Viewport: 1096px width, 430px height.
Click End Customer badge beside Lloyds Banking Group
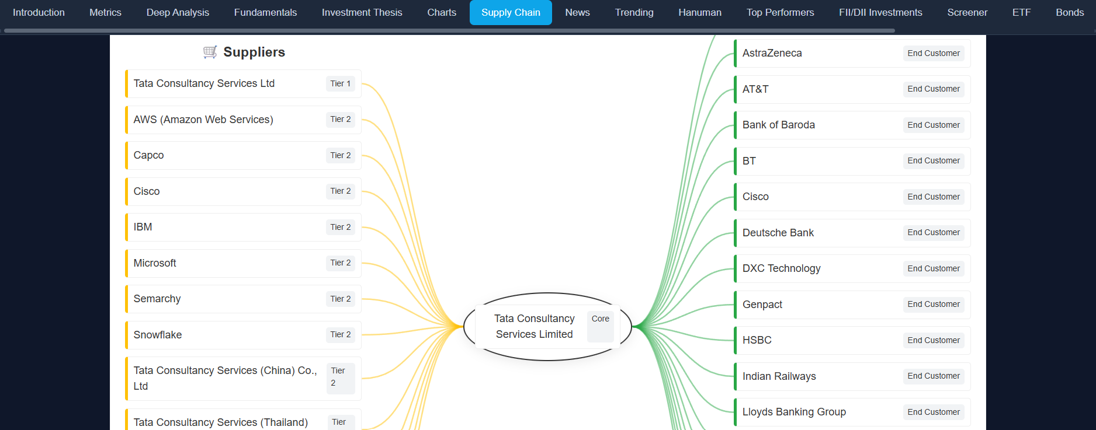click(x=933, y=412)
